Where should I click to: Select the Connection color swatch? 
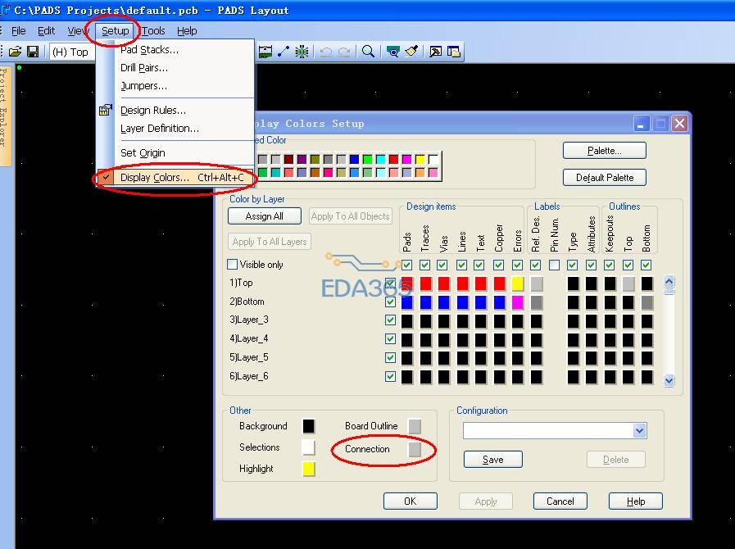coord(415,449)
